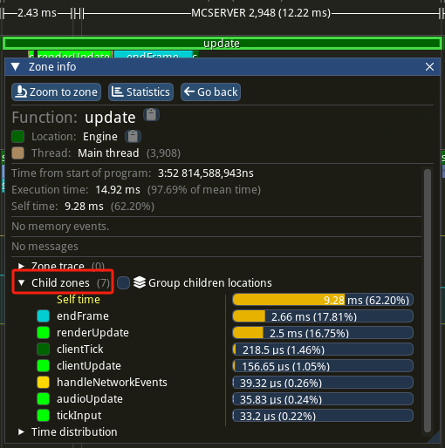Screen dimensions: 445x448
Task: Open the handleNetworkEvents child zone
Action: pos(112,383)
